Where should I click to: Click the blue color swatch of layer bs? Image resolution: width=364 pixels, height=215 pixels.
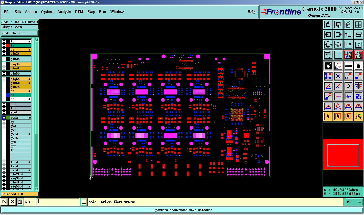pos(8,95)
